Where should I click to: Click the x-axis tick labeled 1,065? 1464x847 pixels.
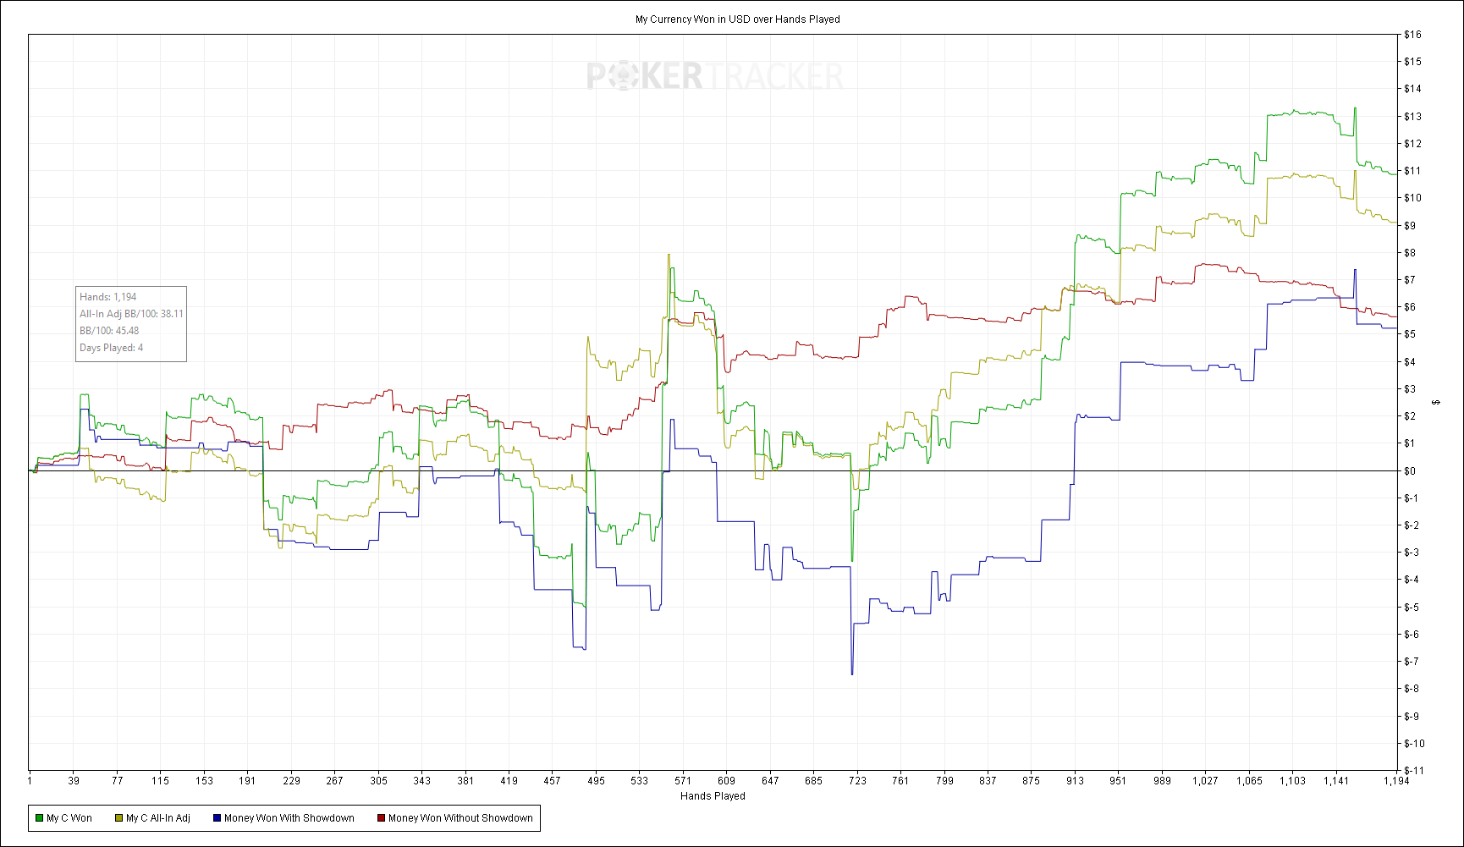pos(1249,781)
